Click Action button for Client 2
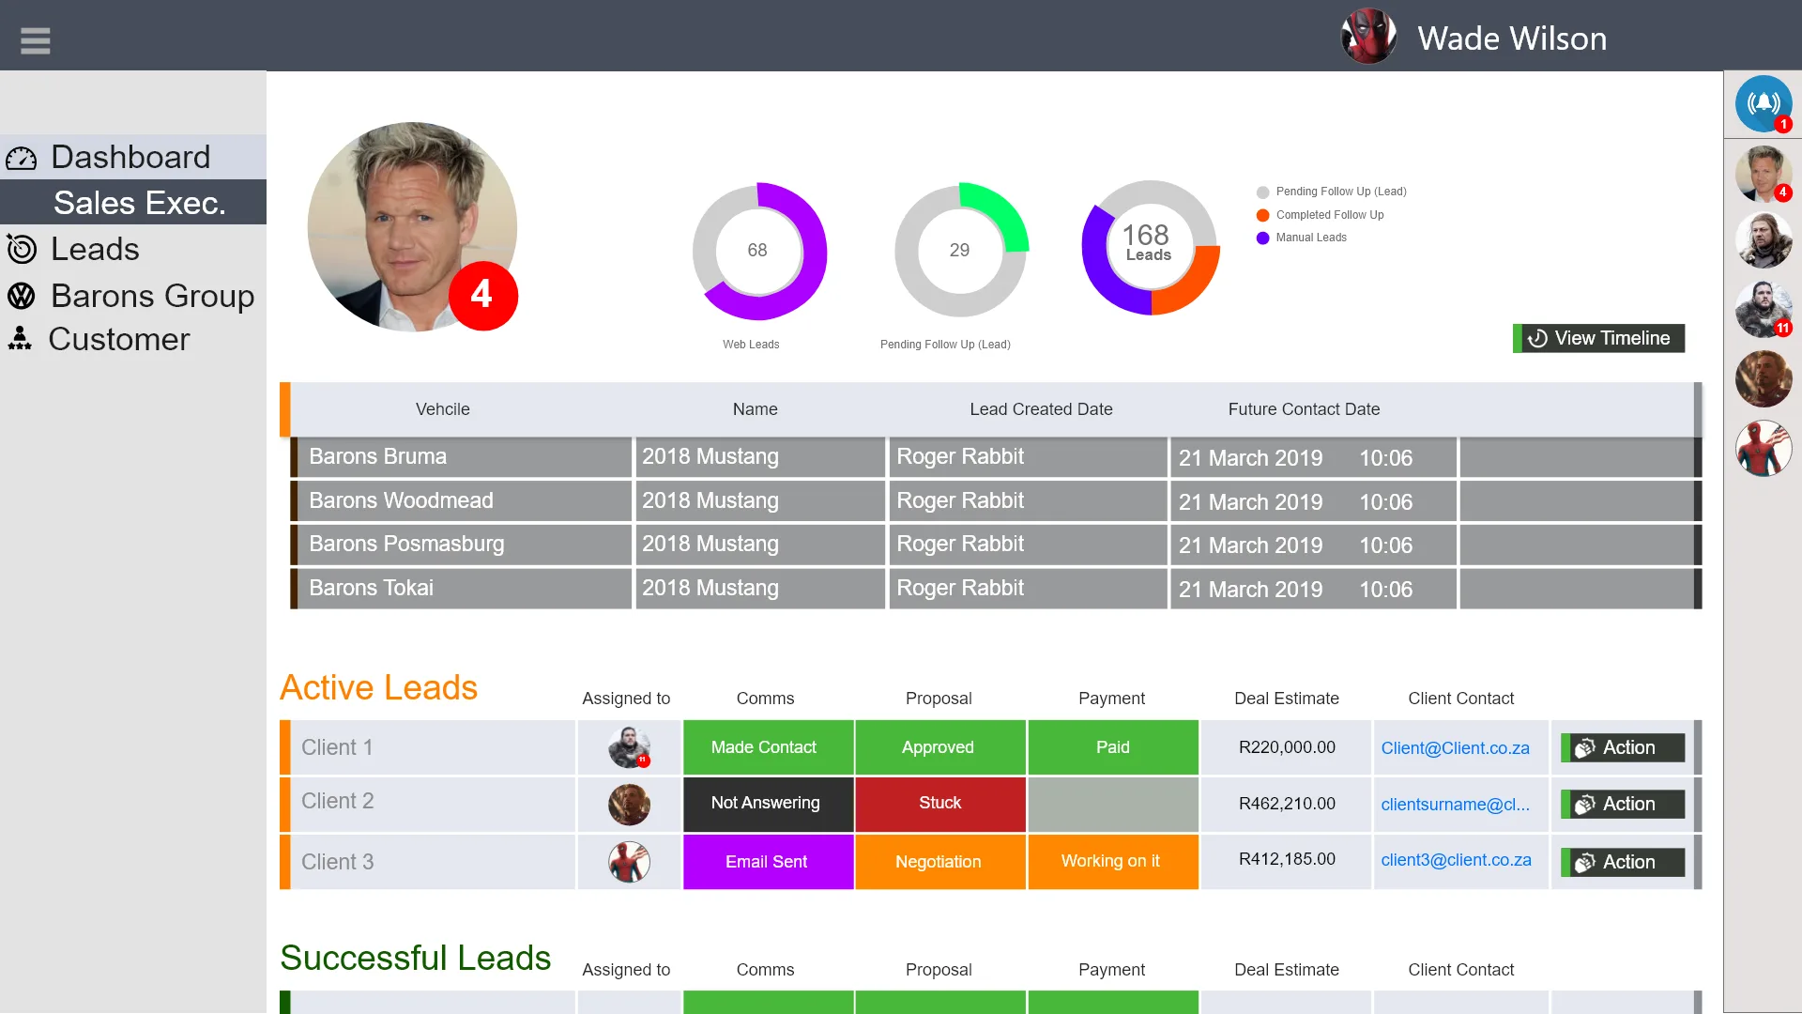The width and height of the screenshot is (1802, 1014). pos(1622,804)
